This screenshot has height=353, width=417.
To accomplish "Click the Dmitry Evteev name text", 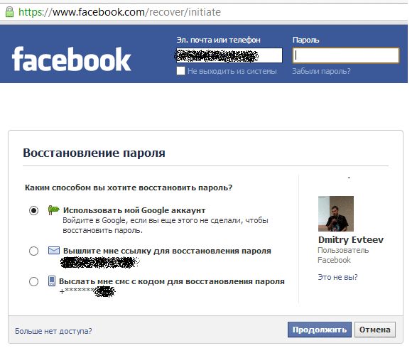I will (x=351, y=240).
